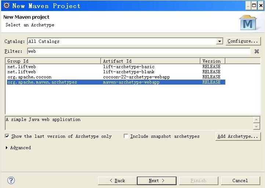The image size is (265, 188).
Task: Maximize the New Maven Project window
Action: (x=254, y=5)
